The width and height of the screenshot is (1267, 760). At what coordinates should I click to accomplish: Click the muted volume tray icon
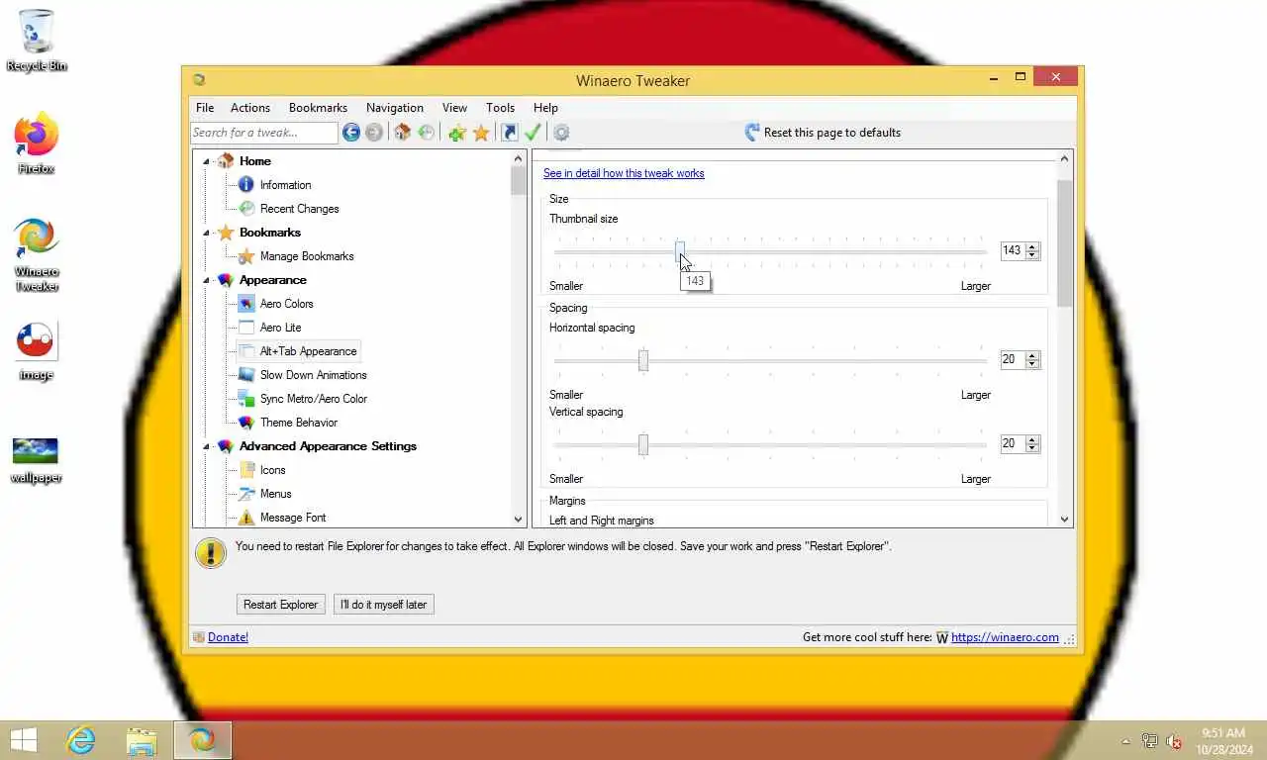click(1174, 741)
